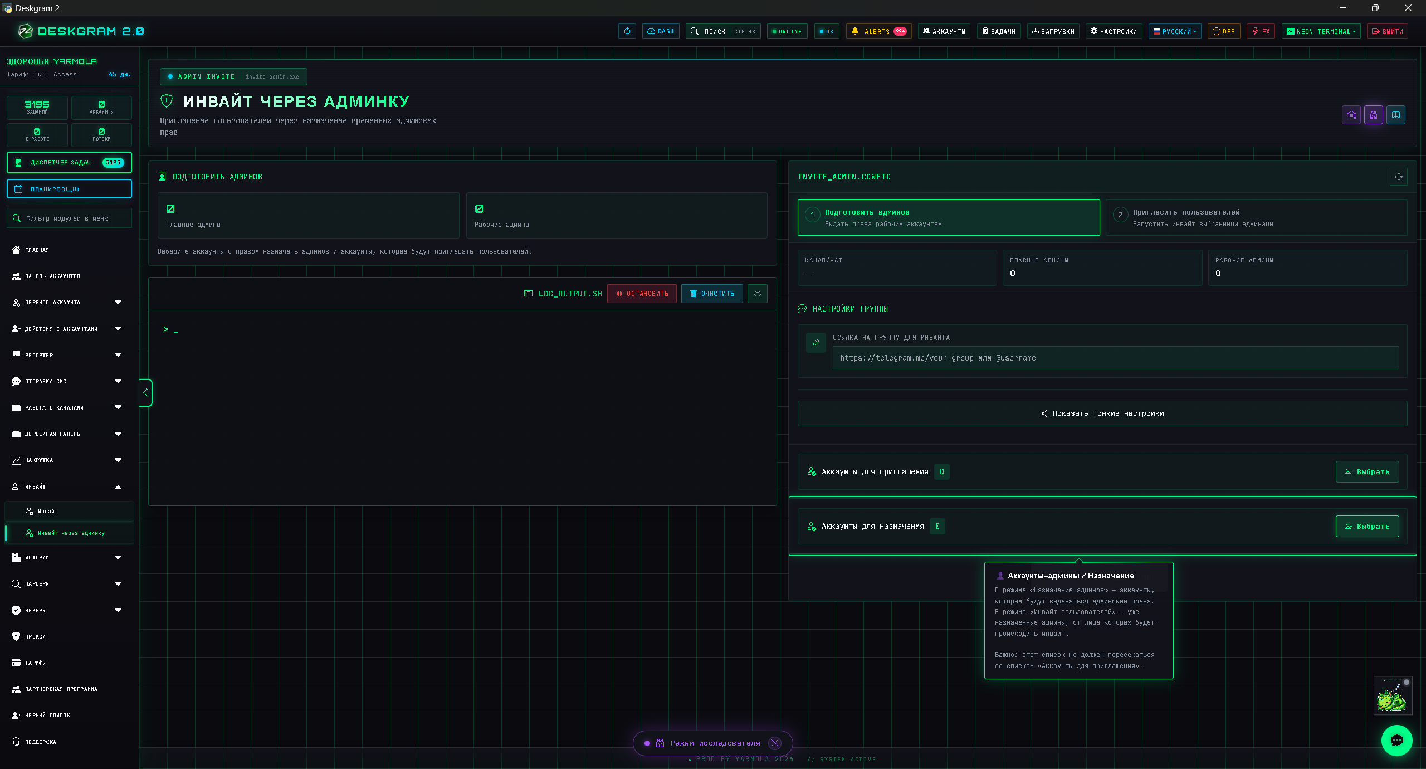Click the refresh icon in the top bar

(x=627, y=31)
